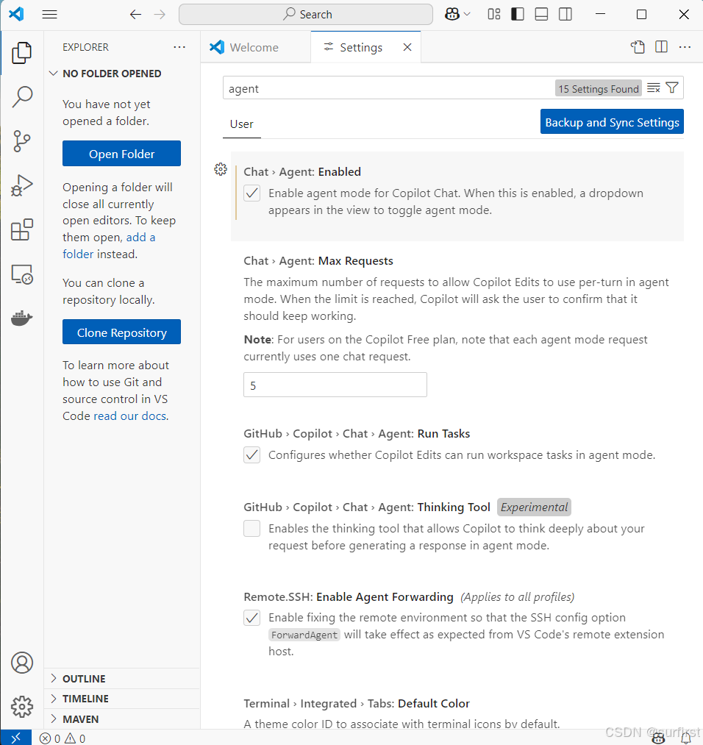This screenshot has height=745, width=703.
Task: Open the Remote Explorer view
Action: (22, 274)
